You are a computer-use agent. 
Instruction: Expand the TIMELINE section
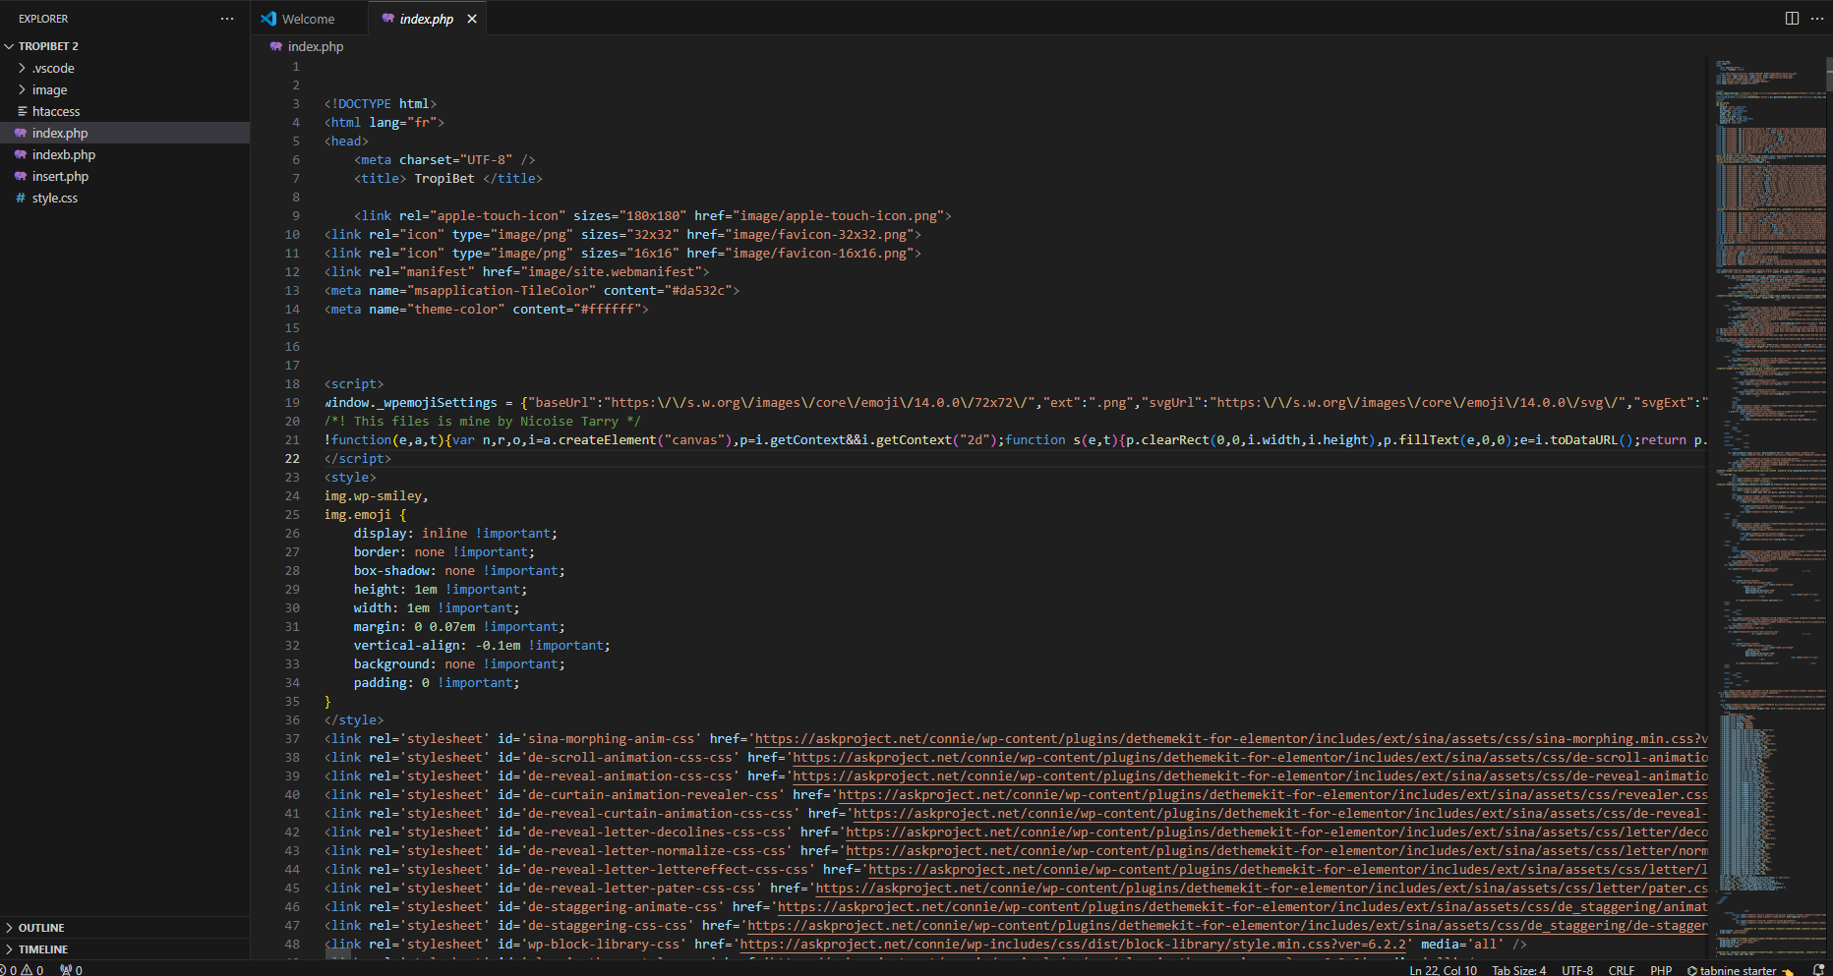pos(125,948)
